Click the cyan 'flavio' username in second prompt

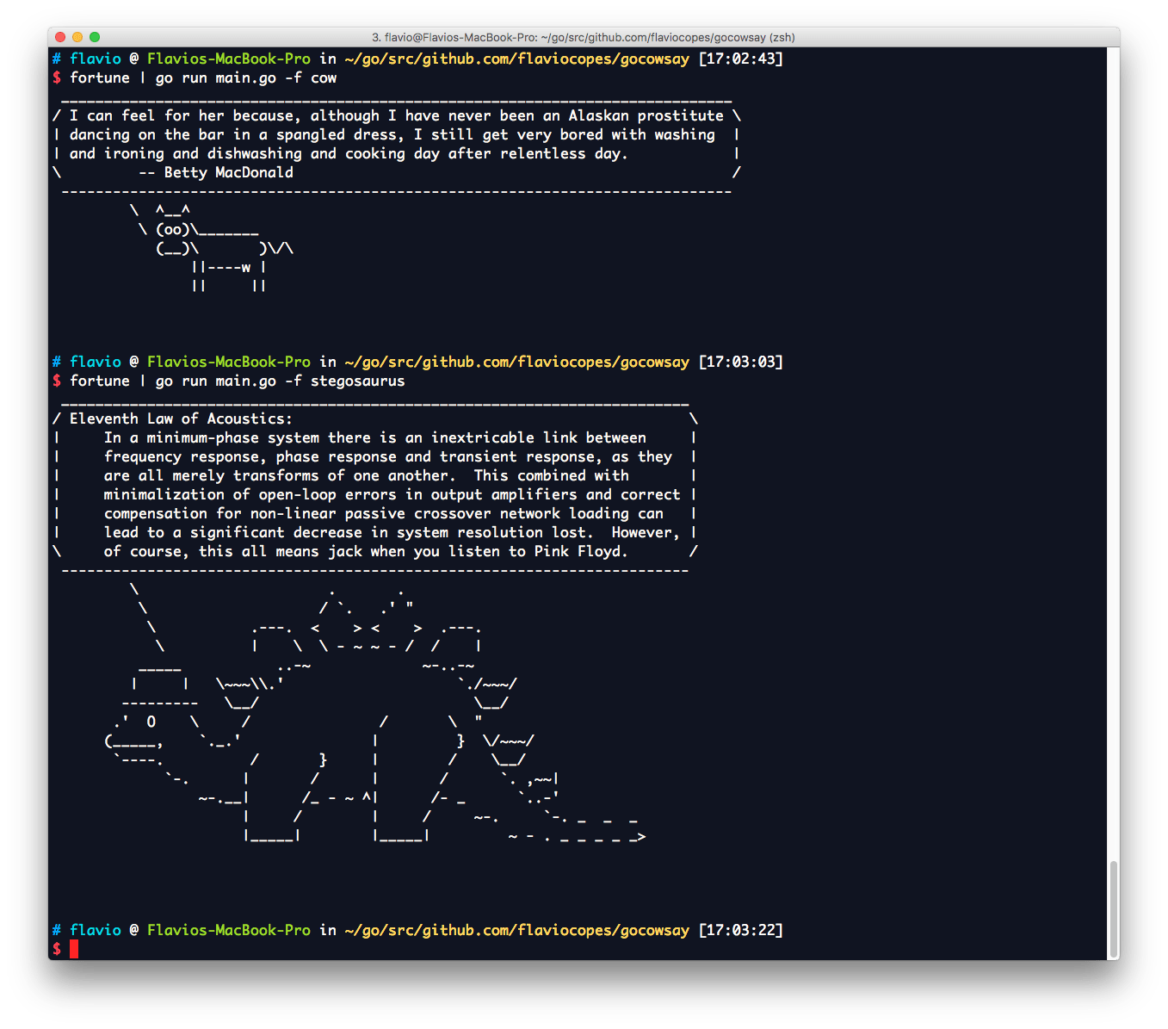pos(95,362)
